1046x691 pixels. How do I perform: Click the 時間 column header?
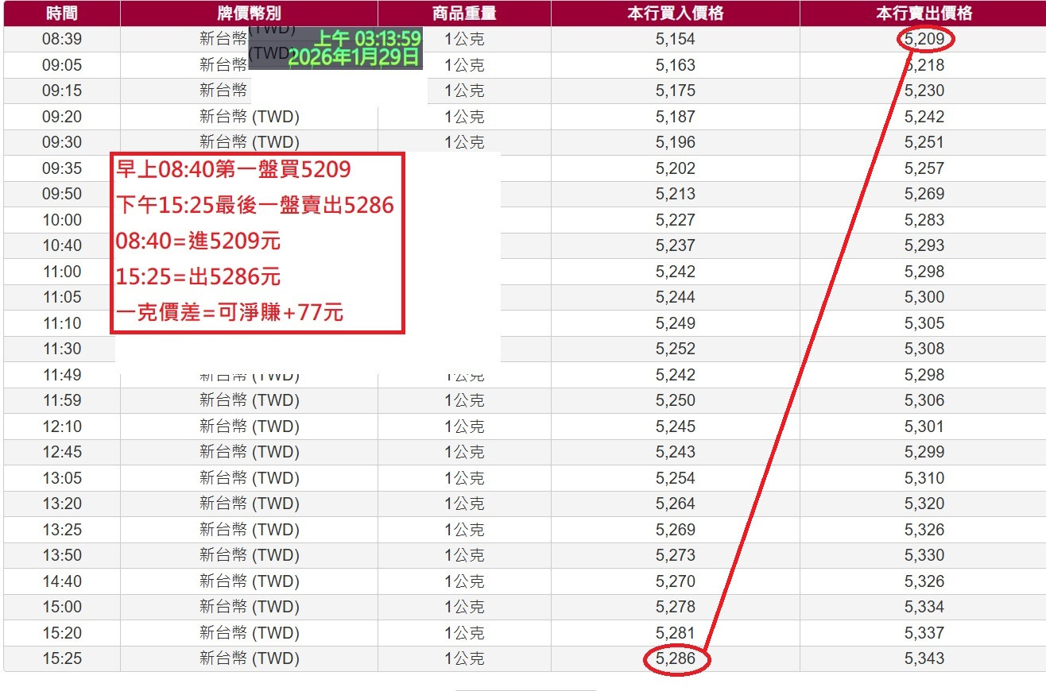pyautogui.click(x=62, y=14)
